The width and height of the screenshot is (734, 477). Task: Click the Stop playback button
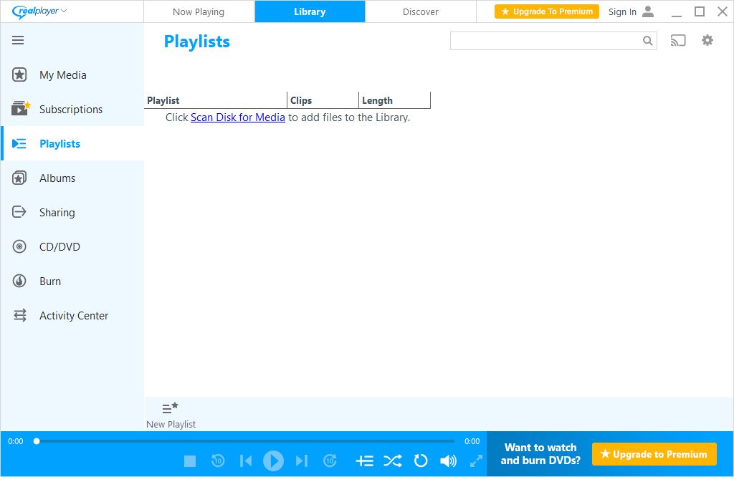189,461
